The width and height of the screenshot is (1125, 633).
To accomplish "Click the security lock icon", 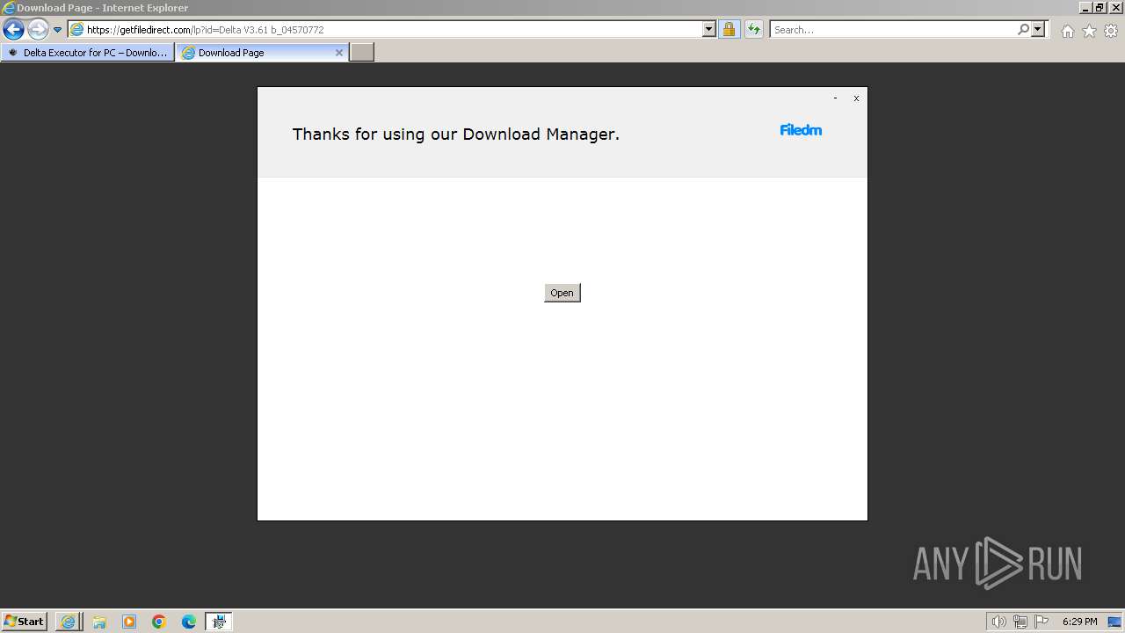I will point(729,30).
